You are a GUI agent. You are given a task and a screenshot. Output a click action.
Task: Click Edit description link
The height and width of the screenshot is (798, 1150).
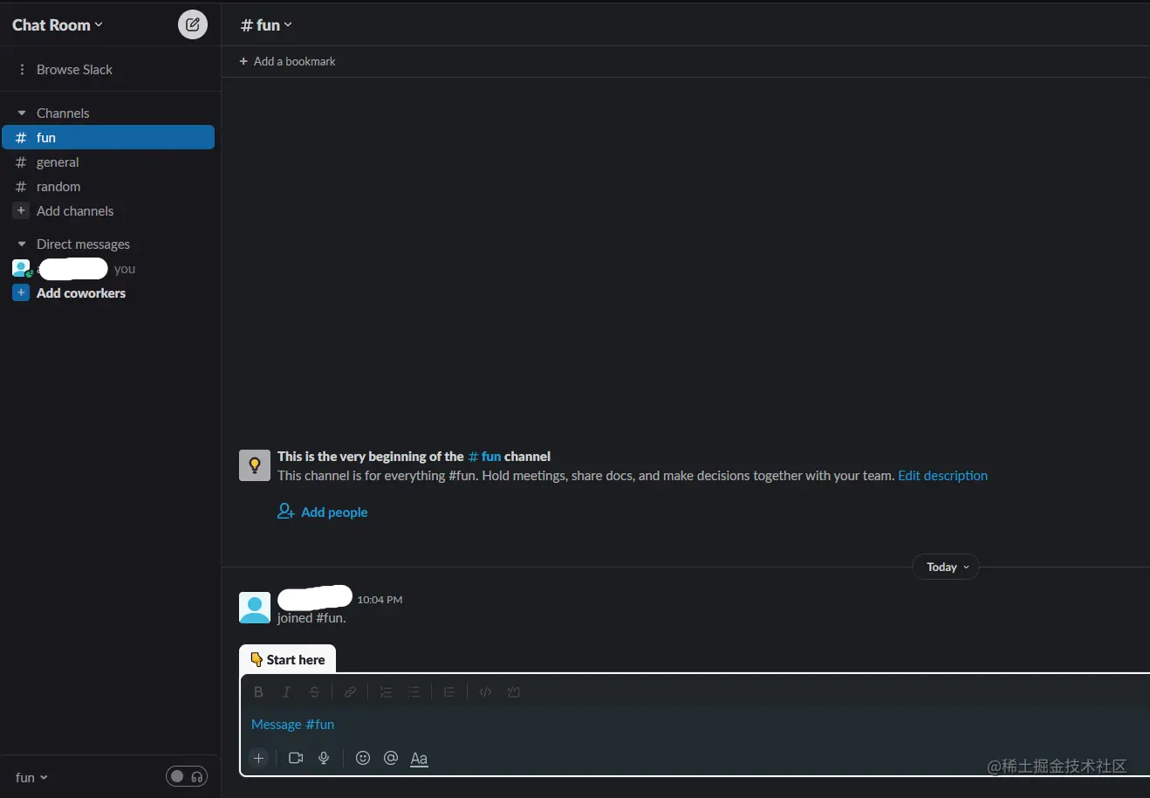942,476
